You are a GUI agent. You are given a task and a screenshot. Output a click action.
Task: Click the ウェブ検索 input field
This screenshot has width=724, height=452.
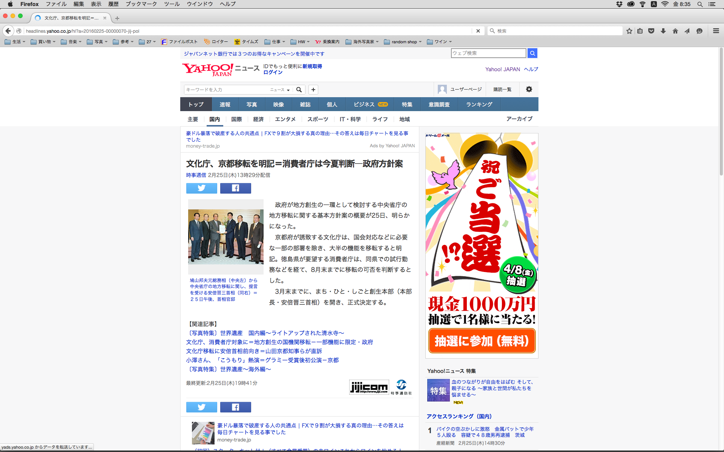pyautogui.click(x=488, y=53)
